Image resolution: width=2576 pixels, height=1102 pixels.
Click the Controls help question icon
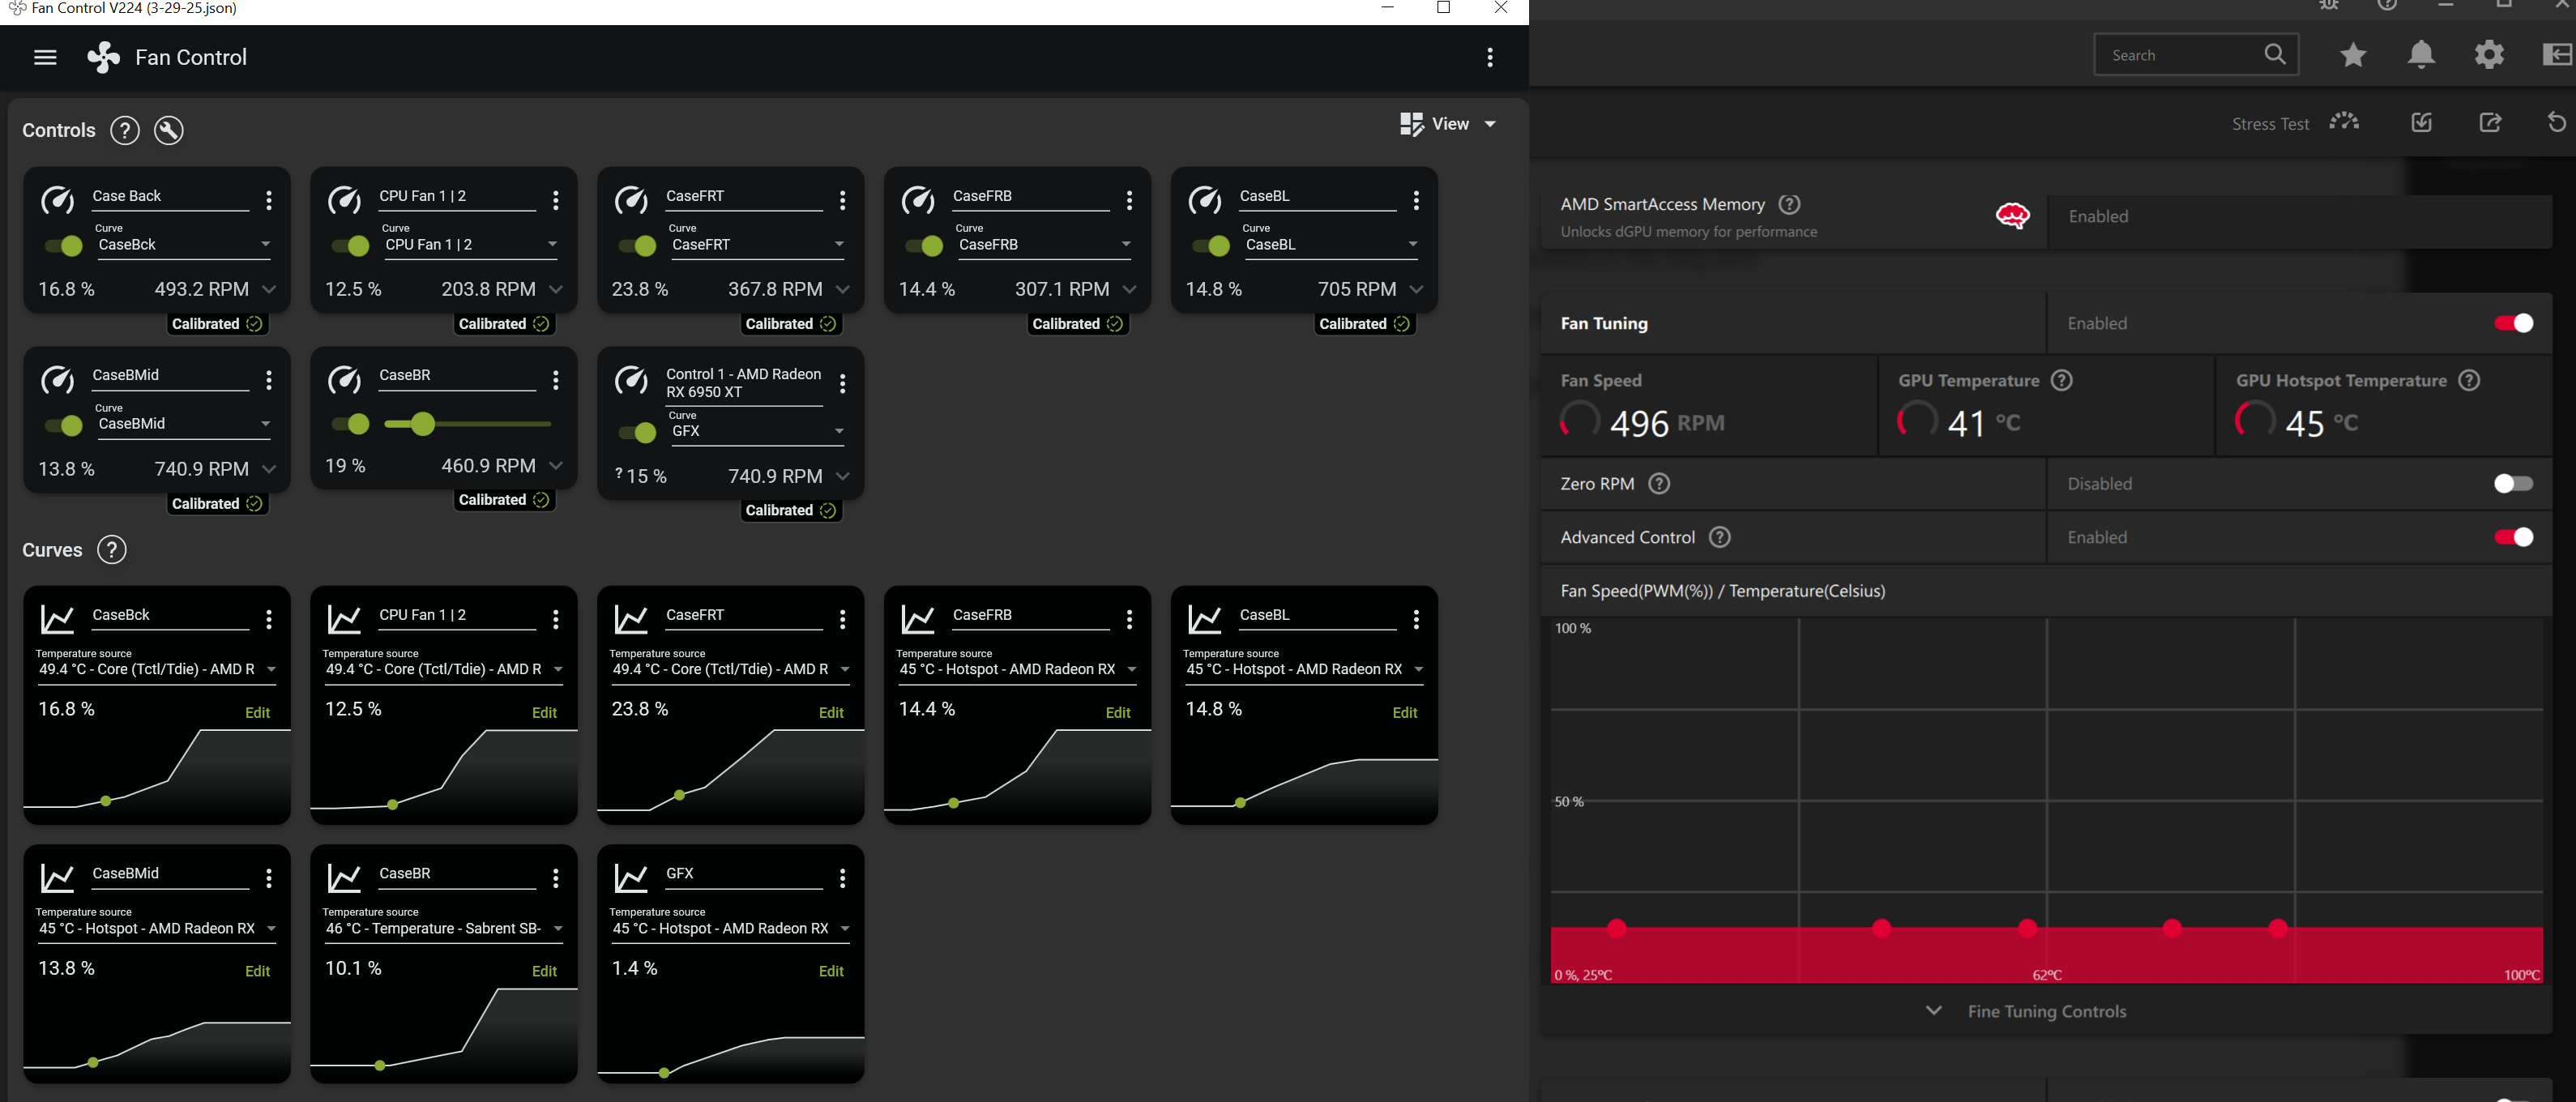124,130
